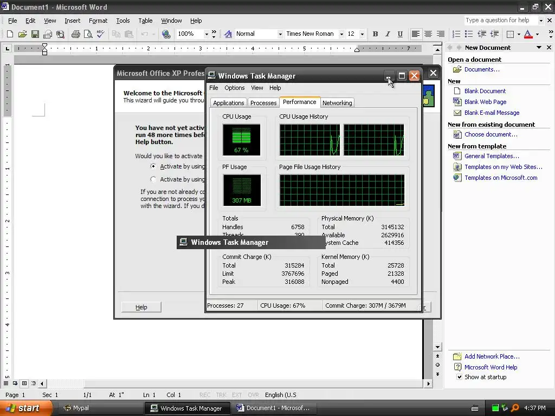
Task: Switch to Task Manager Networking tab
Action: (x=337, y=102)
